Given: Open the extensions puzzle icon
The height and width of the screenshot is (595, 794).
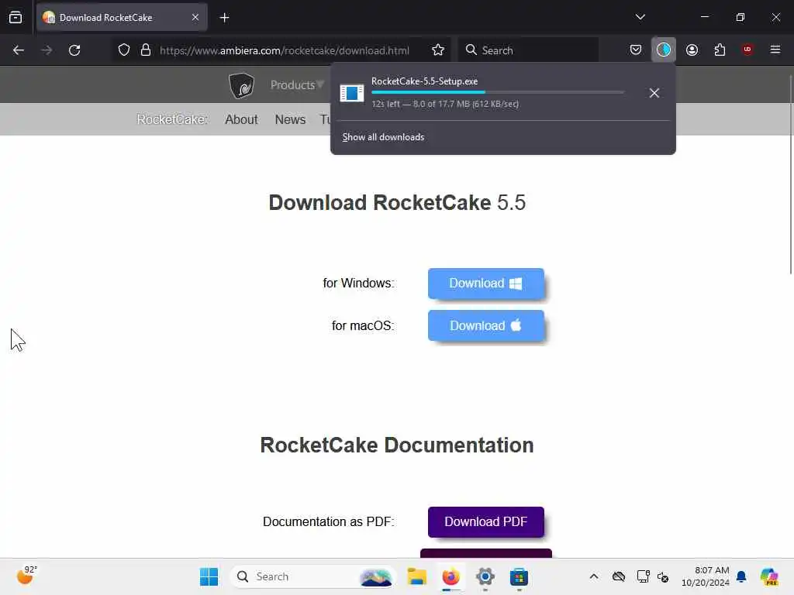Looking at the screenshot, I should tap(720, 50).
